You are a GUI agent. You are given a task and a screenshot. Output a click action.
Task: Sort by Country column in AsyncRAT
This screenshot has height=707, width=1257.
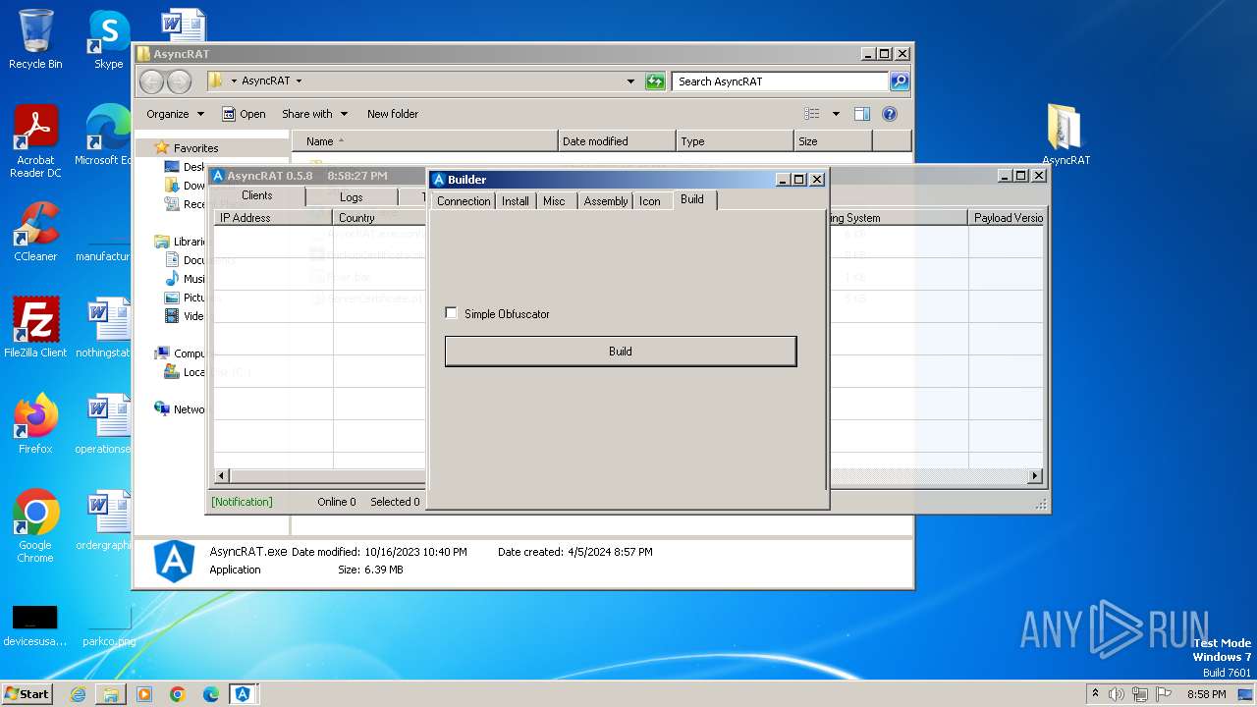pyautogui.click(x=379, y=218)
